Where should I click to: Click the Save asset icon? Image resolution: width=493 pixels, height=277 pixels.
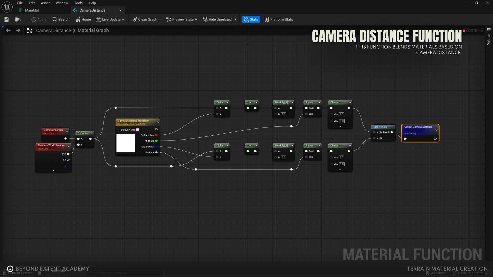click(7, 19)
